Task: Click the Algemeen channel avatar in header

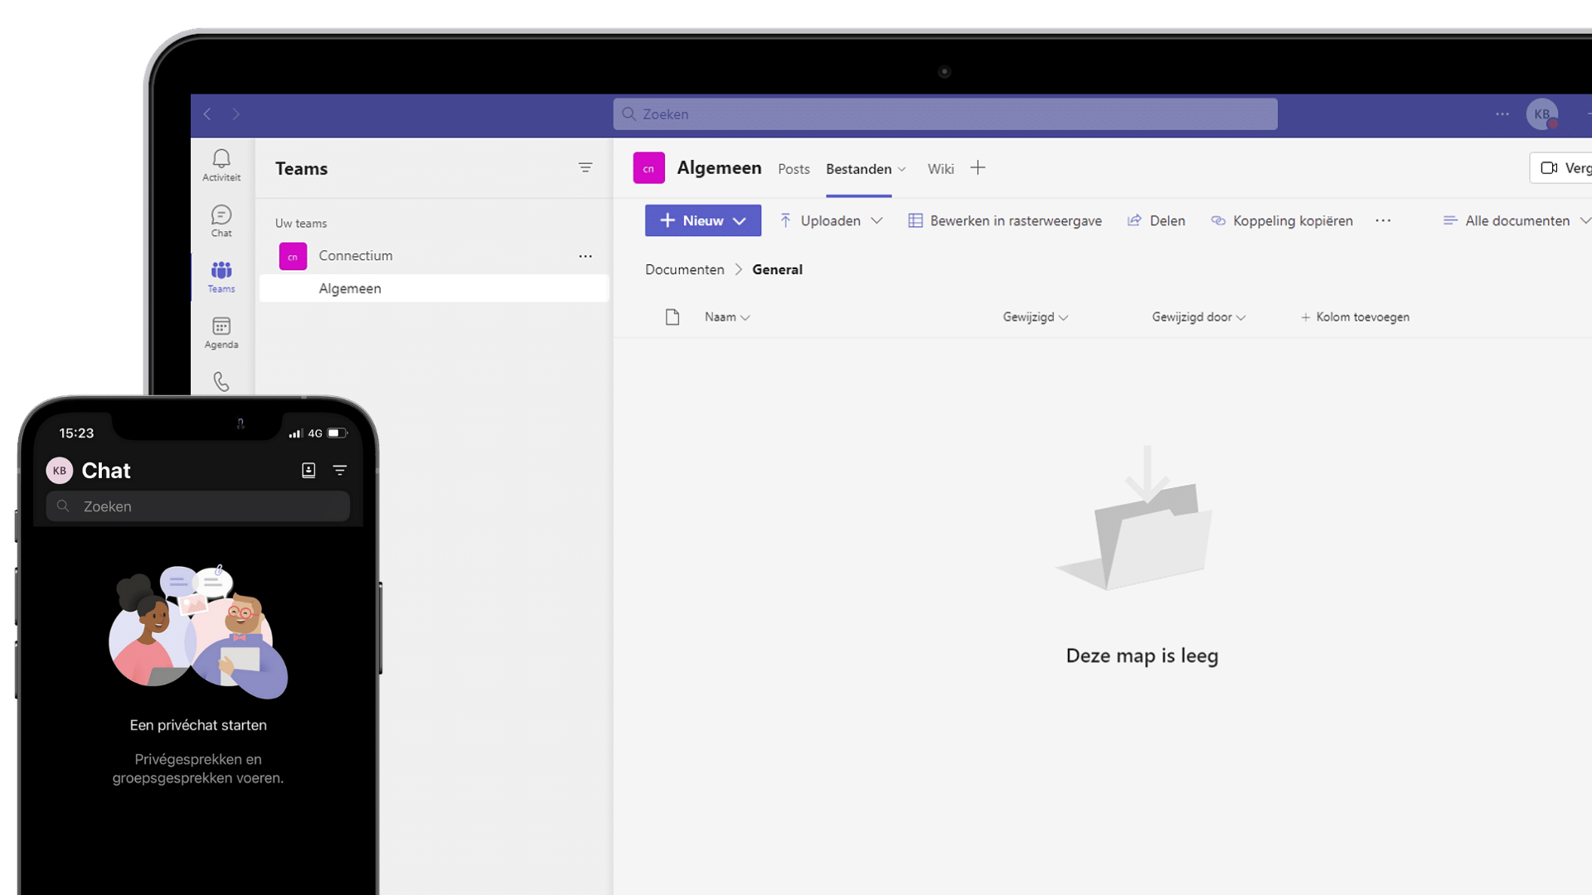Action: (x=648, y=168)
